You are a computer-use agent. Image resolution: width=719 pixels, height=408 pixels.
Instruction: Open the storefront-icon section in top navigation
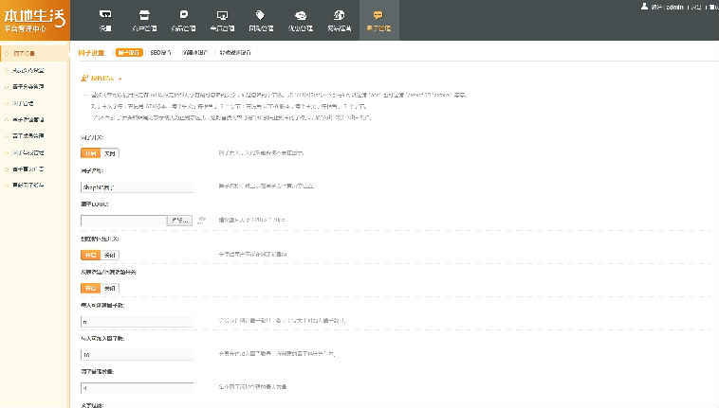(x=144, y=21)
